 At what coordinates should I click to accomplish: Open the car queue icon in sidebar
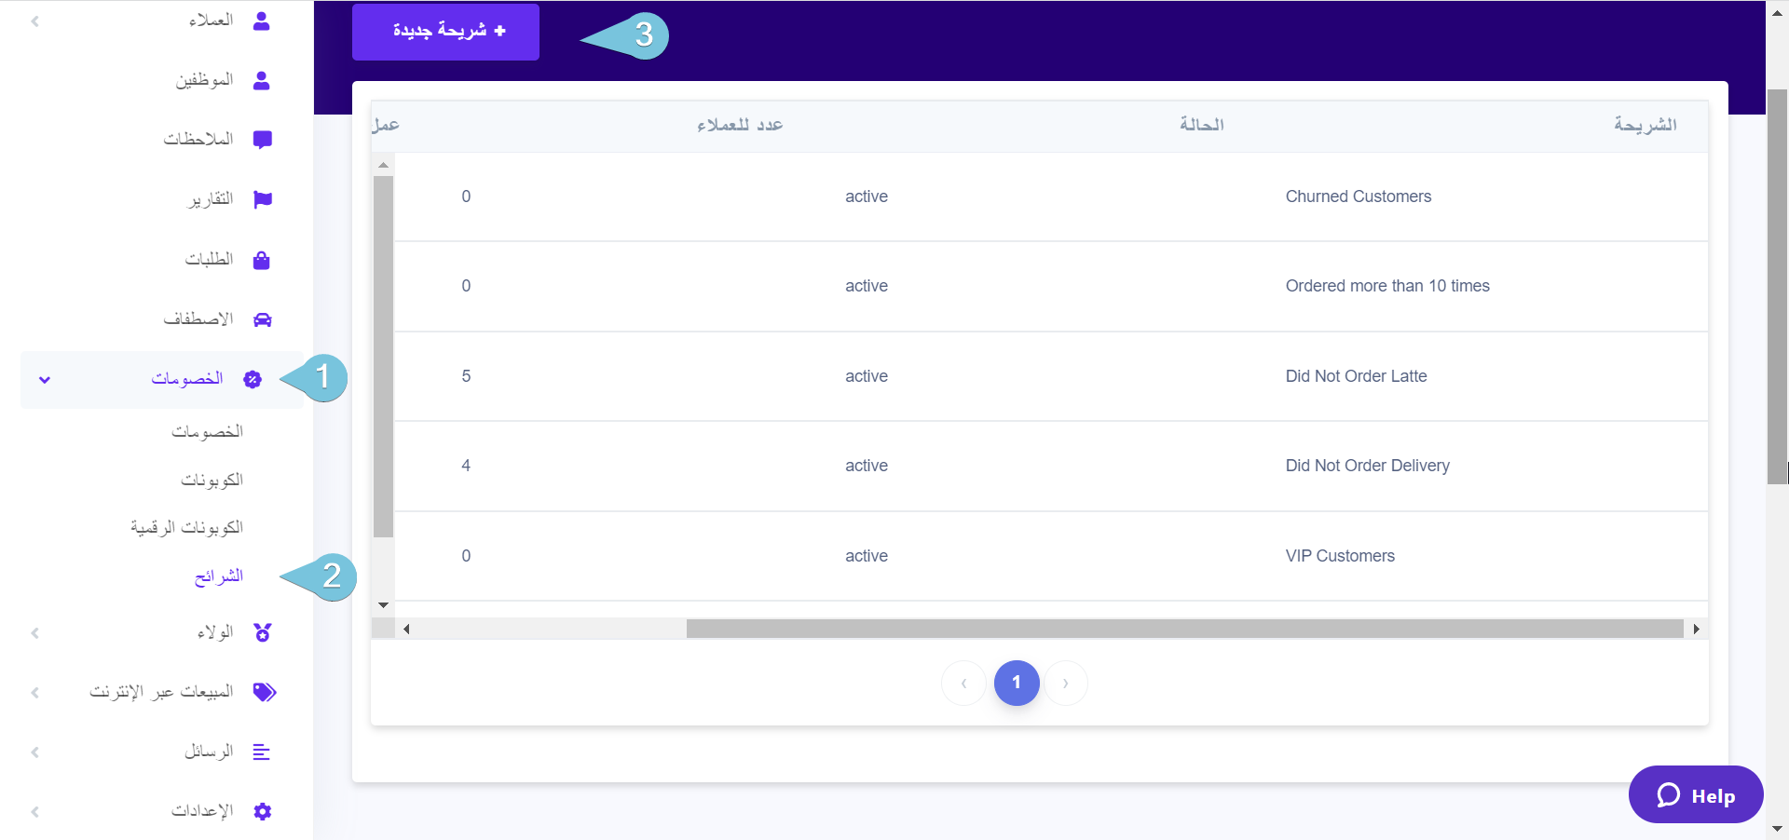tap(262, 319)
